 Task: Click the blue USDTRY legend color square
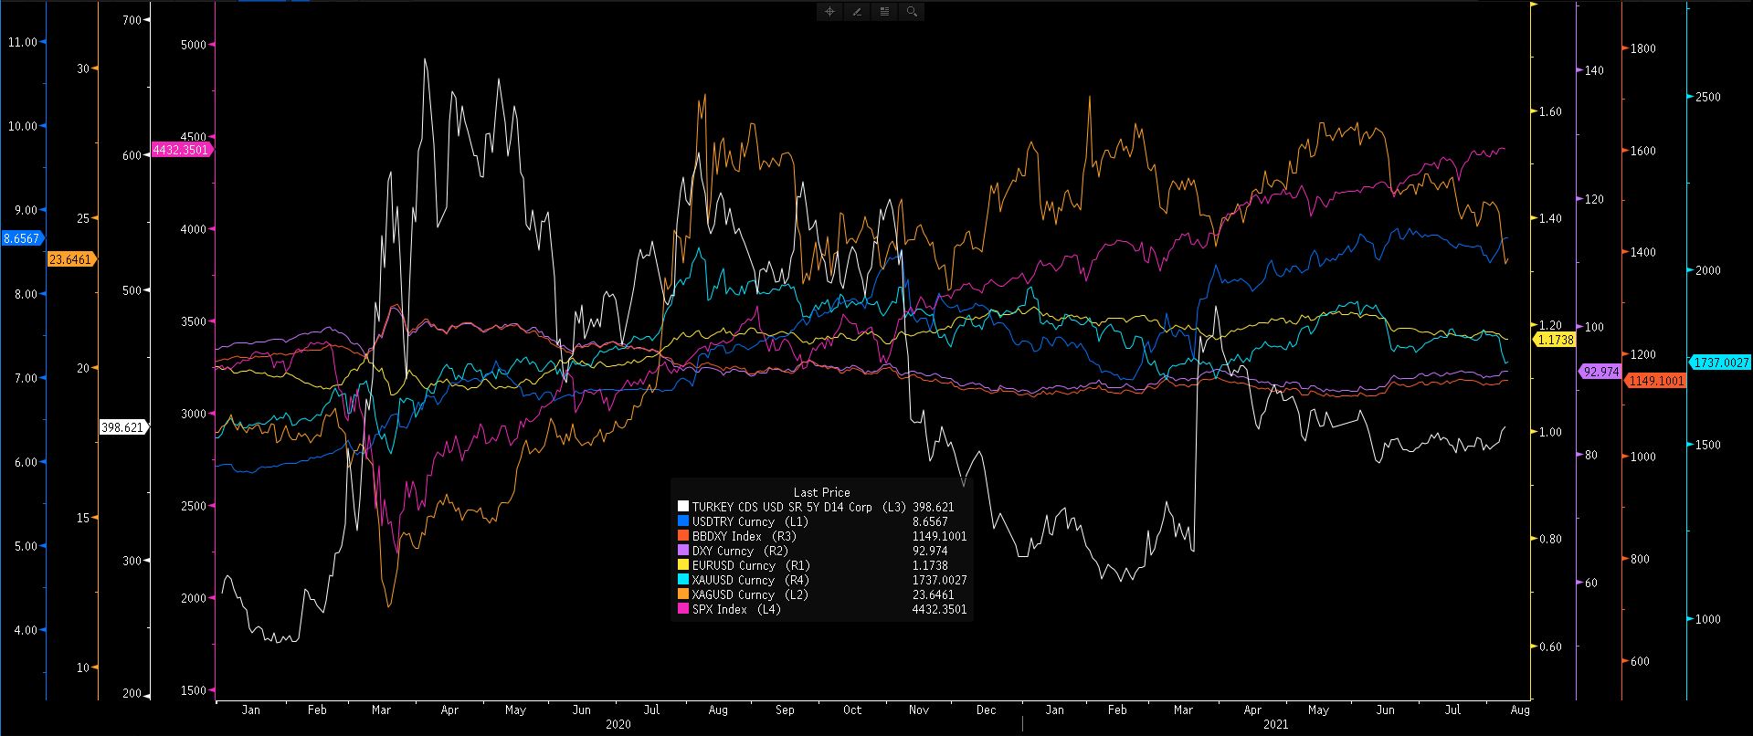click(682, 521)
